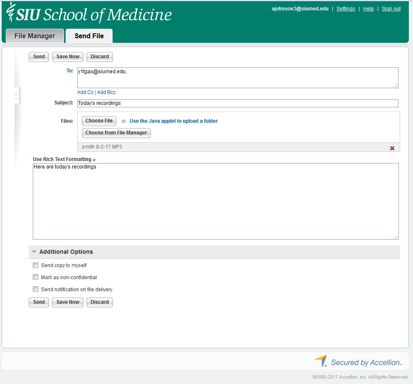
Task: Open the Add Bcc link
Action: click(x=106, y=92)
